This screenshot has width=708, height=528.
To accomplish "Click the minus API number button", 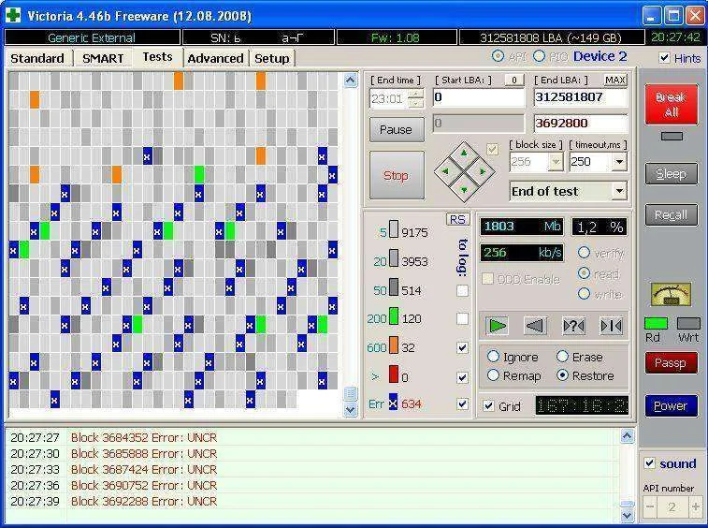I will pyautogui.click(x=650, y=506).
